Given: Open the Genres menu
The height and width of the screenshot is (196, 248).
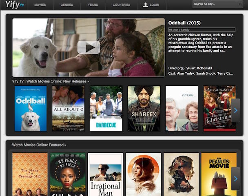Looking at the screenshot, I should coord(67,5).
